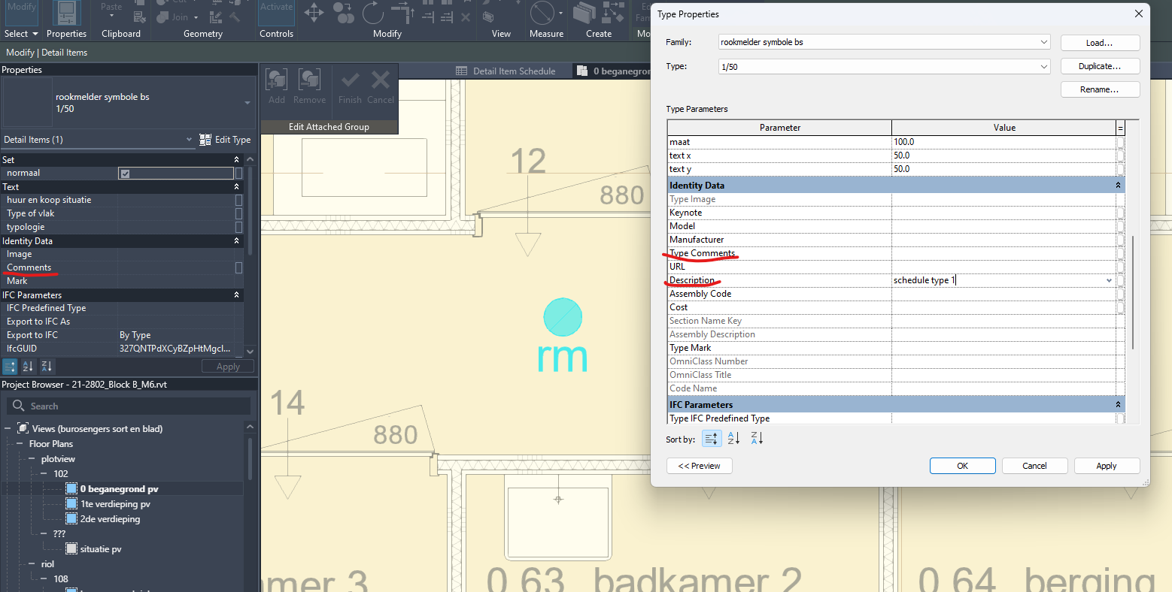Open the Type dropdown showing 1/50
The image size is (1172, 592).
tap(1045, 66)
